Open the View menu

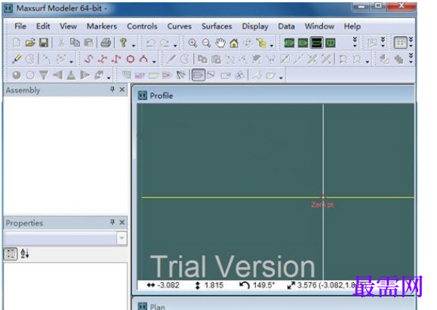[x=68, y=26]
